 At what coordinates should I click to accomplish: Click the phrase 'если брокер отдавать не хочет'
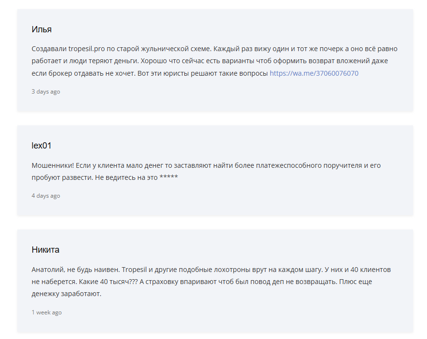pos(83,73)
